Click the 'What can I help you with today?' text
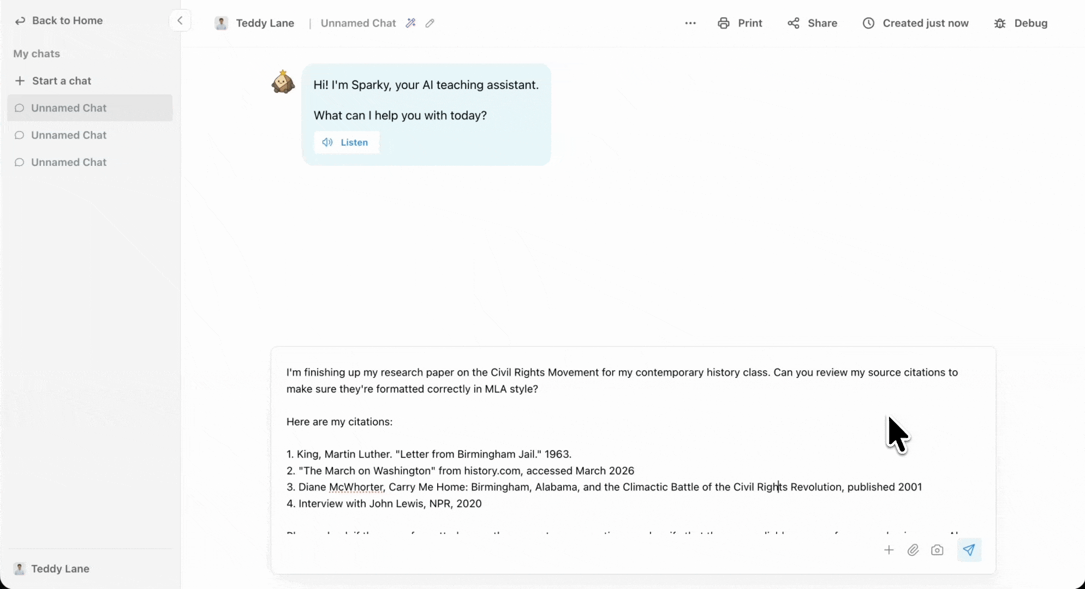Image resolution: width=1085 pixels, height=589 pixels. pyautogui.click(x=400, y=116)
